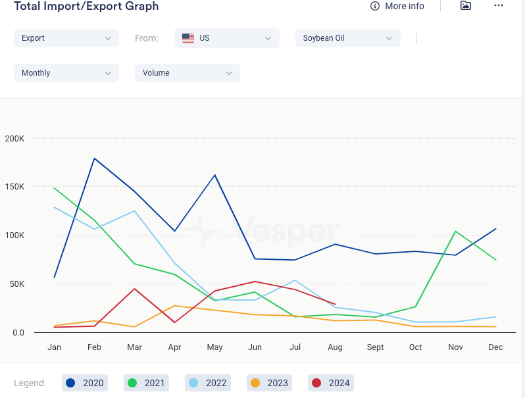
Task: Click the 2020 line peak at Feb
Action: point(95,159)
